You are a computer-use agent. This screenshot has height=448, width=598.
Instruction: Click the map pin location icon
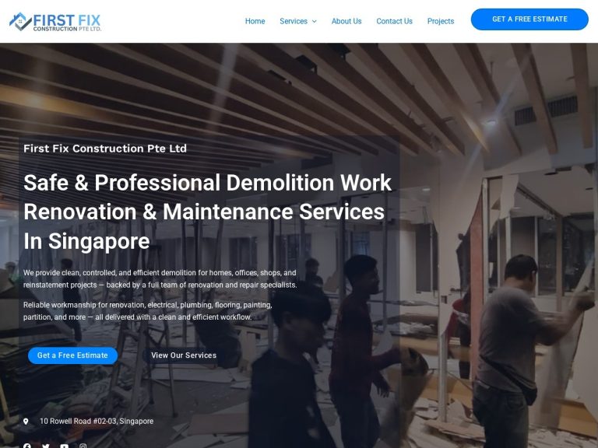[x=26, y=422]
